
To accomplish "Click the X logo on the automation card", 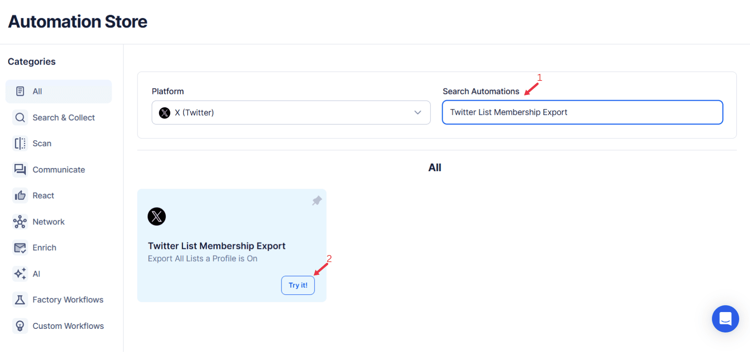I will [157, 216].
